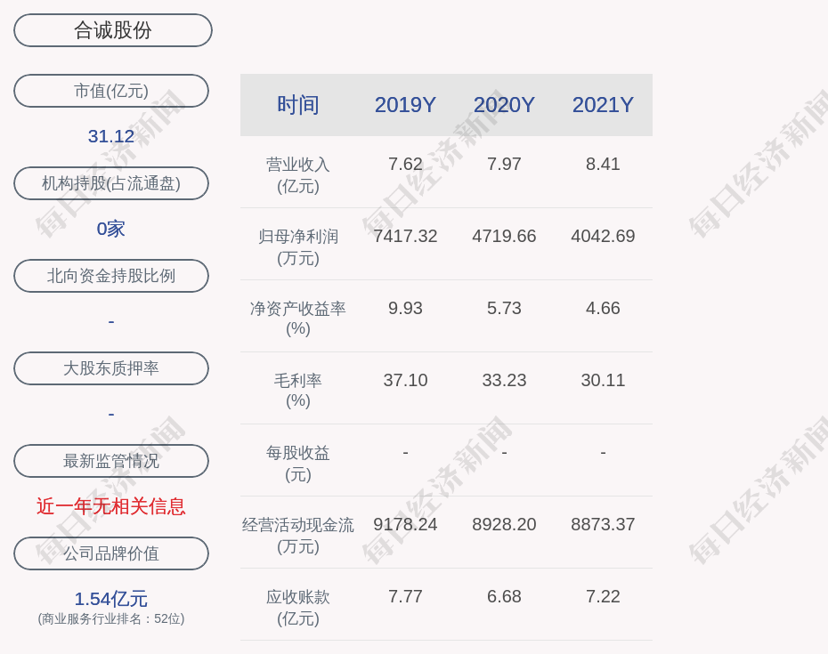This screenshot has height=654, width=828.
Task: Open the 最新监管情况 pill
Action: (111, 461)
